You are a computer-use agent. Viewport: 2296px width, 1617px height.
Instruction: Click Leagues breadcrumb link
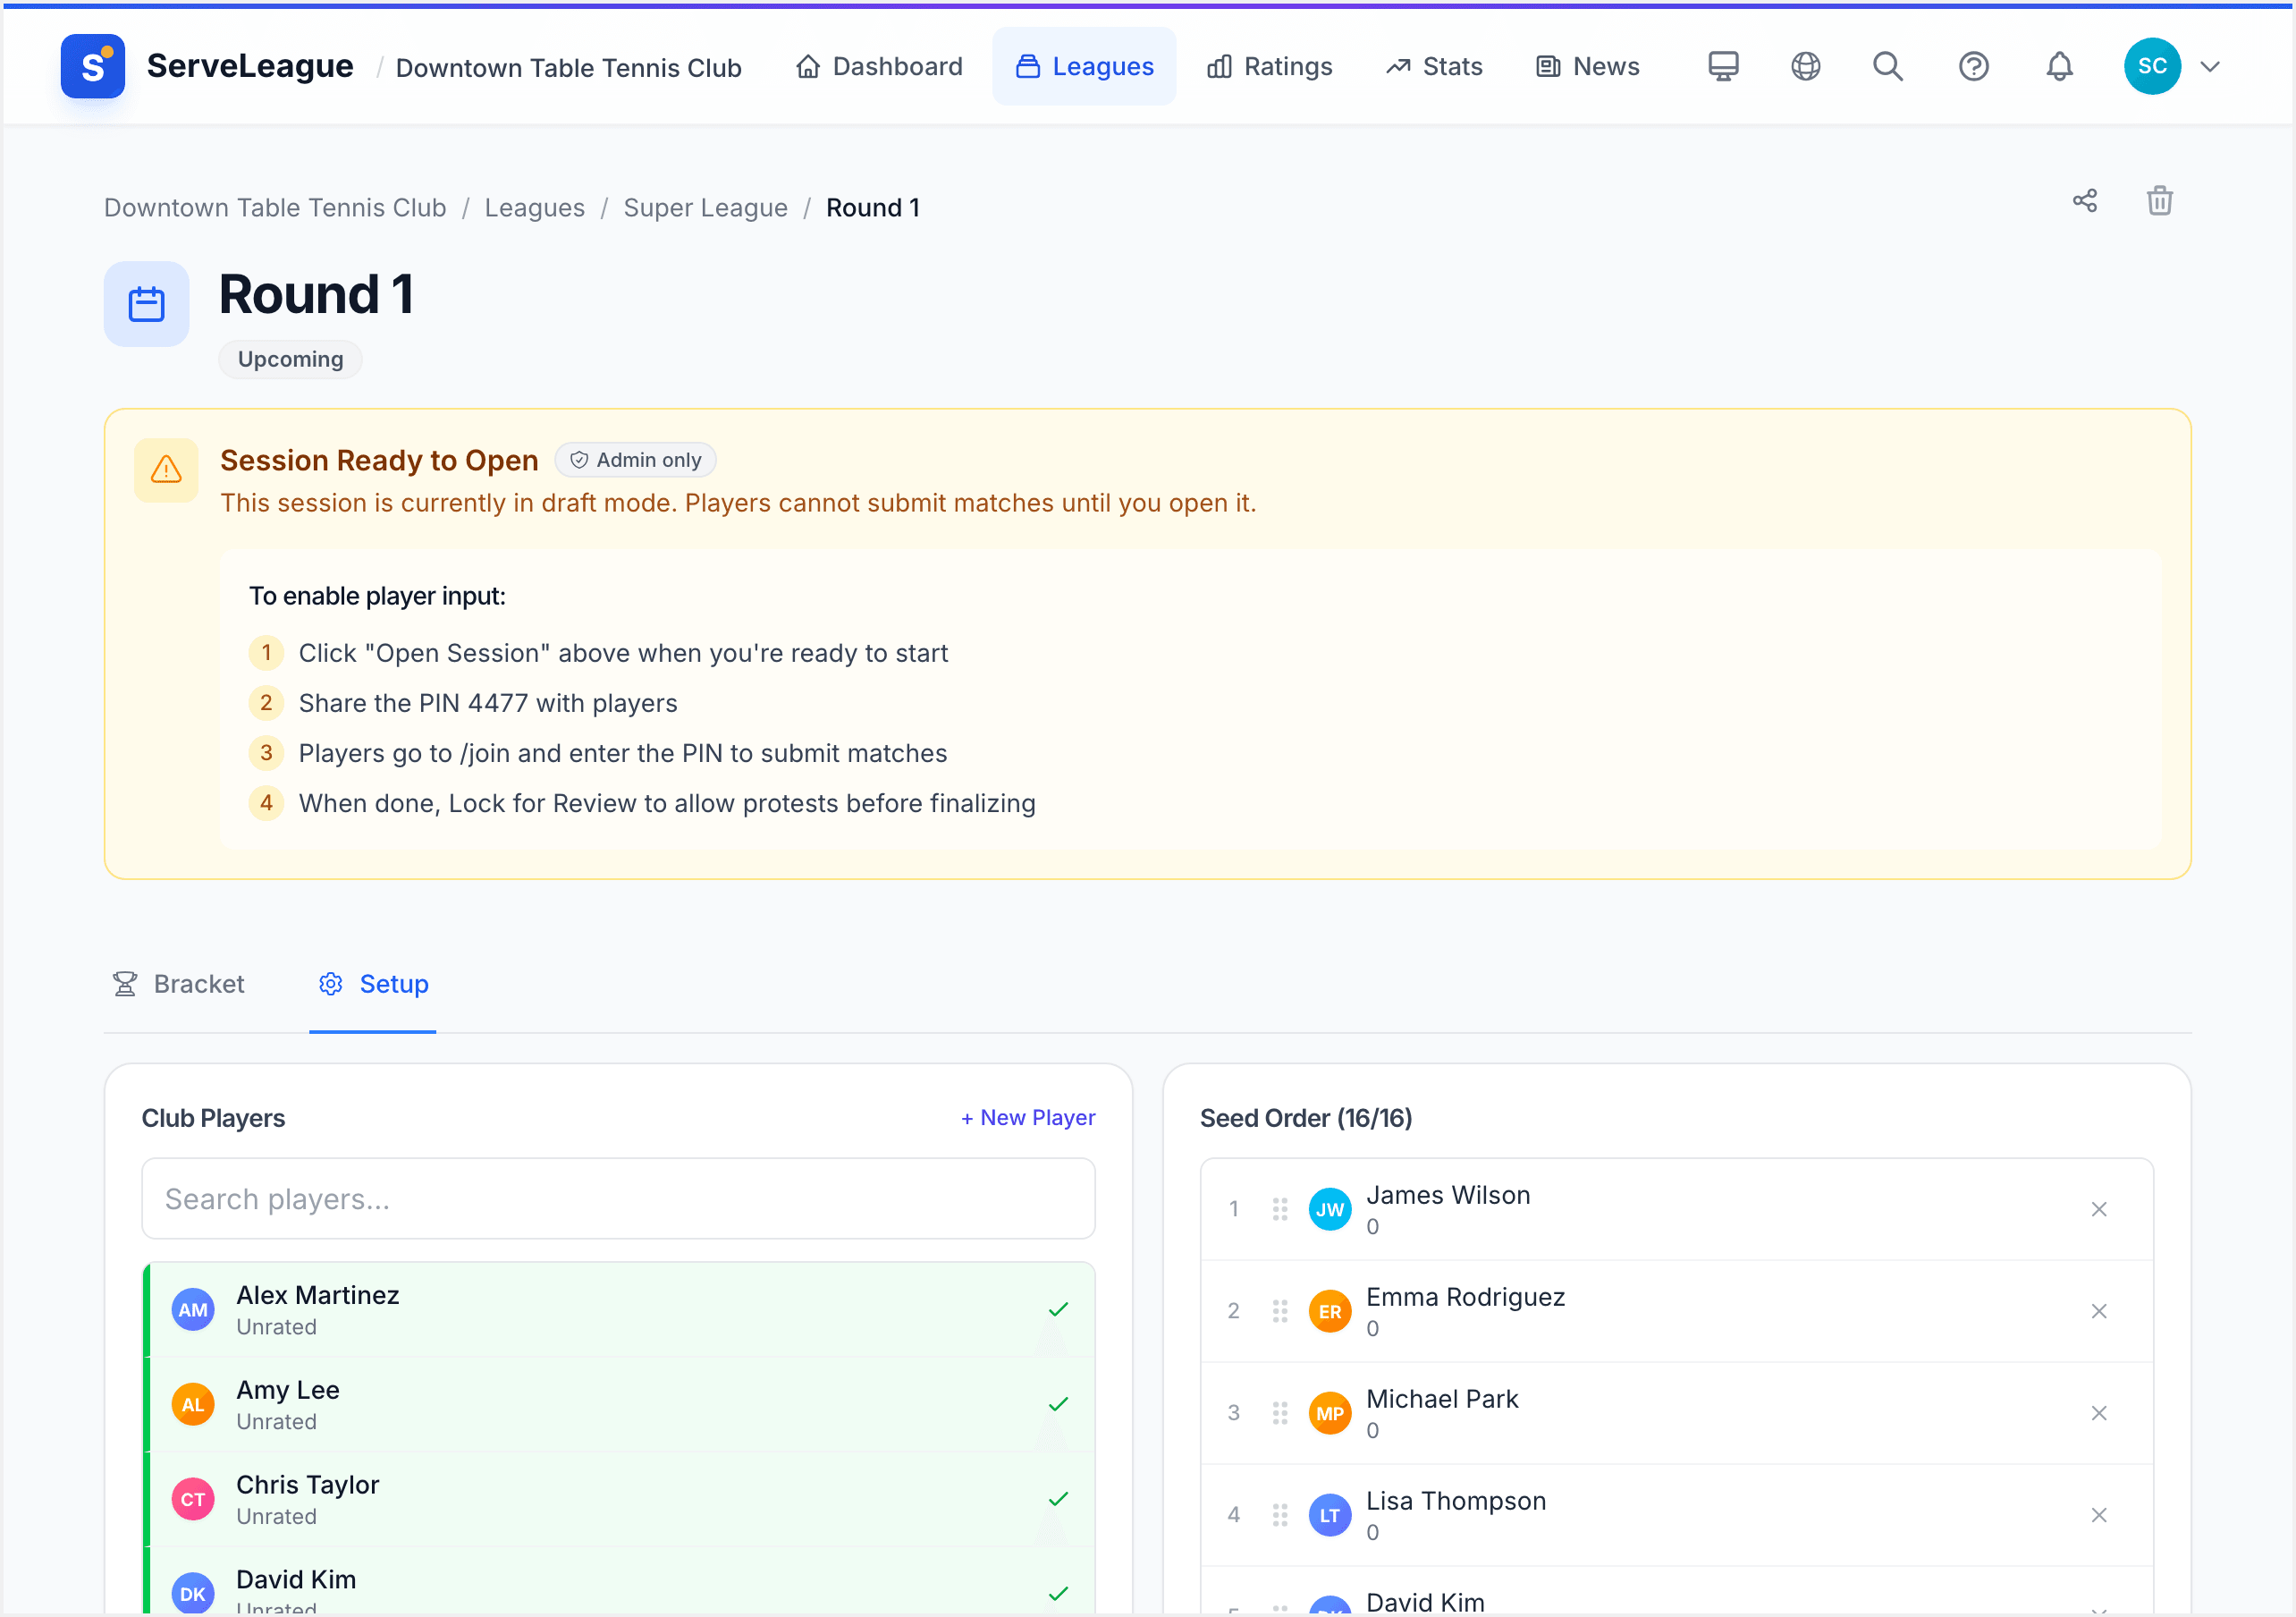pos(535,208)
